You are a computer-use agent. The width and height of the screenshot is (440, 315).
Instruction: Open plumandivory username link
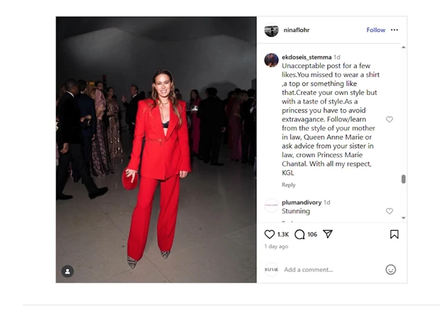(302, 202)
